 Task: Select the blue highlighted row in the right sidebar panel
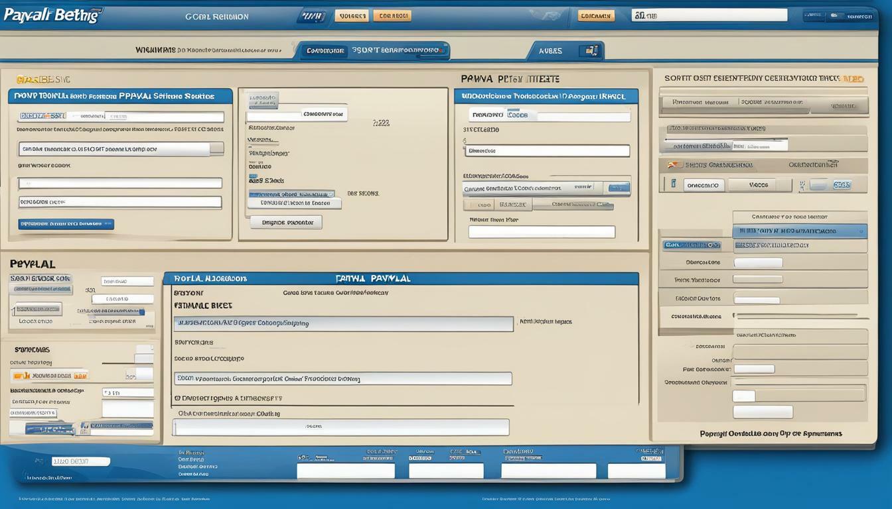click(800, 231)
